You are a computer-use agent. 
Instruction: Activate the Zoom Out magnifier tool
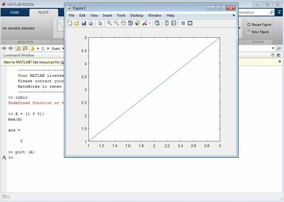pyautogui.click(x=116, y=23)
